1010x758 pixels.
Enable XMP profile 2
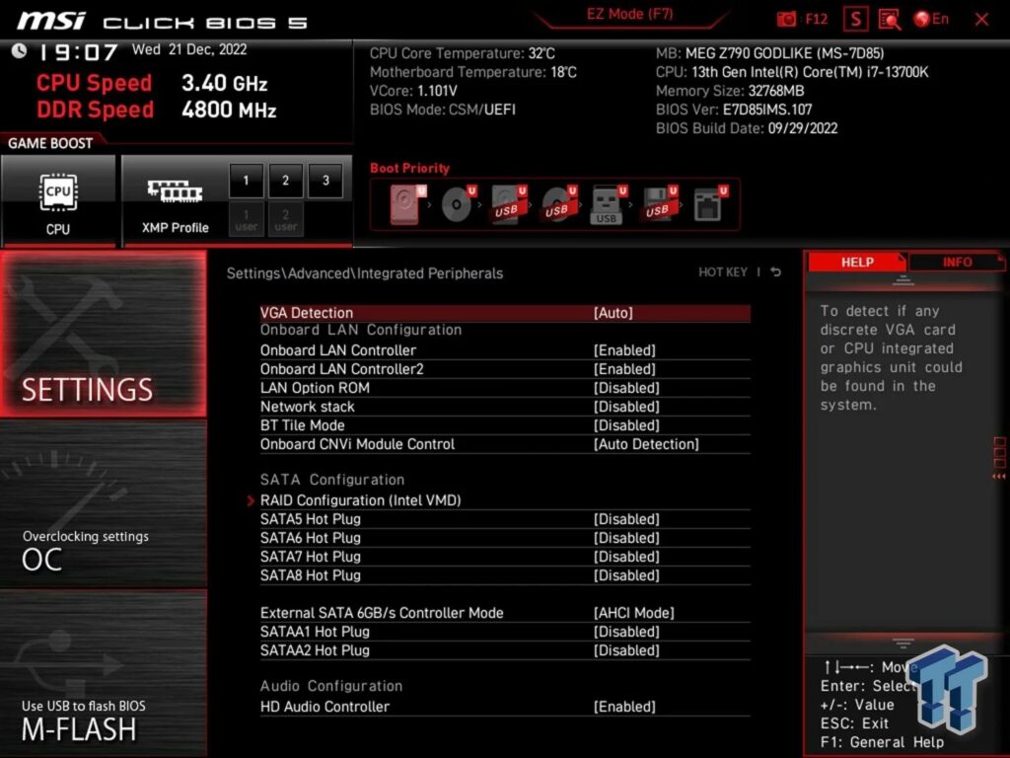click(x=285, y=181)
